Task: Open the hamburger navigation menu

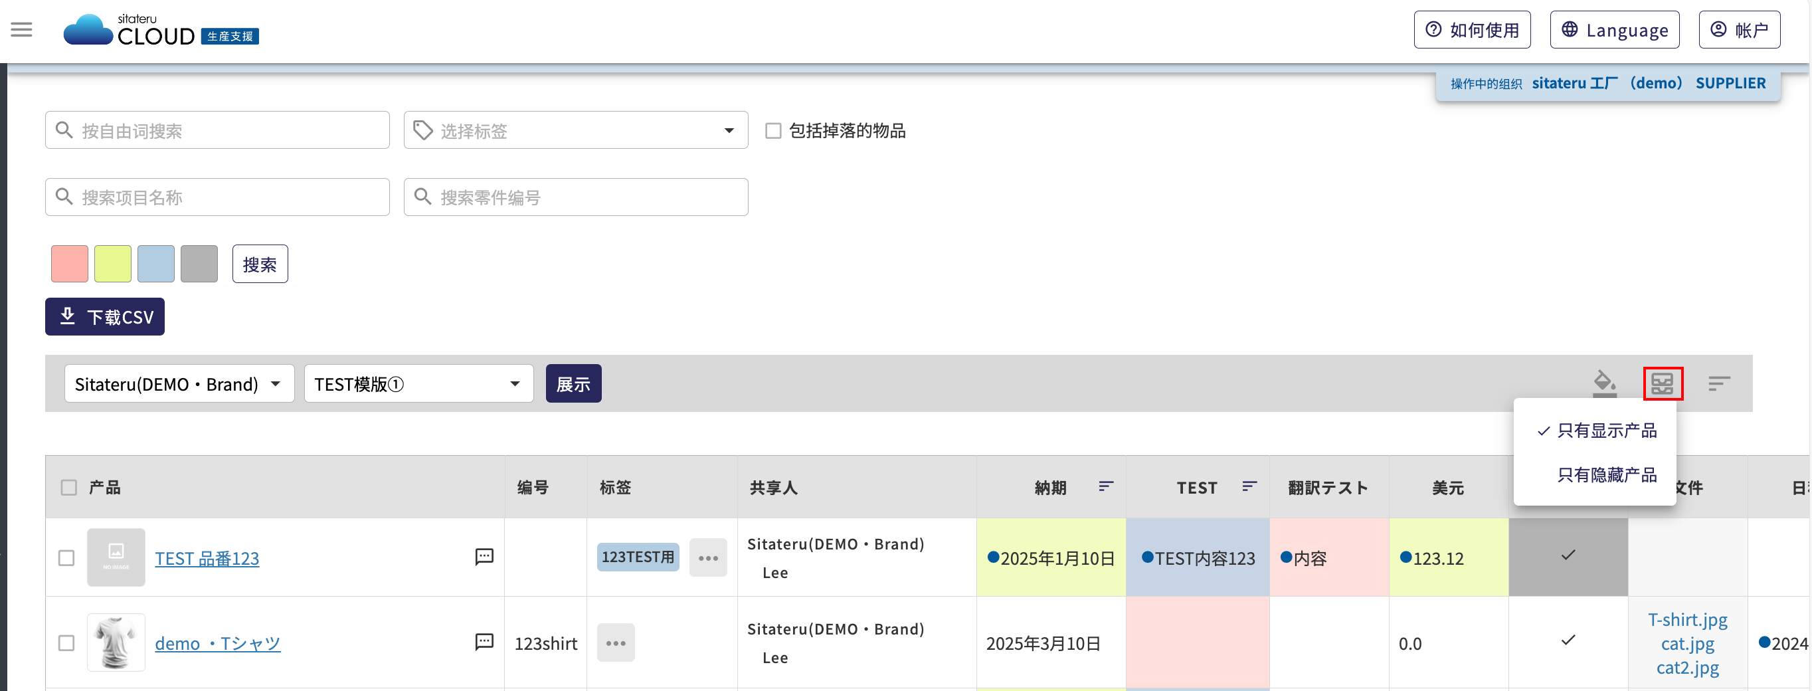Action: pos(22,29)
